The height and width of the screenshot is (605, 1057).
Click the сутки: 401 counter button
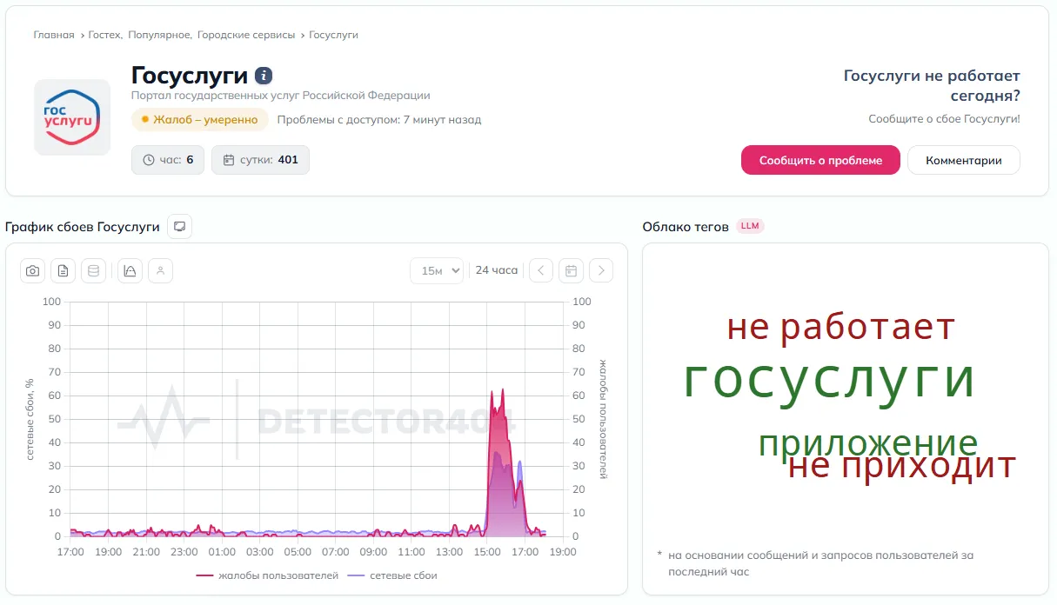pyautogui.click(x=260, y=160)
